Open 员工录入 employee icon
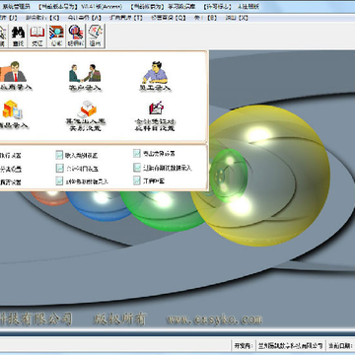Image resolution: width=355 pixels, height=355 pixels. [155, 76]
